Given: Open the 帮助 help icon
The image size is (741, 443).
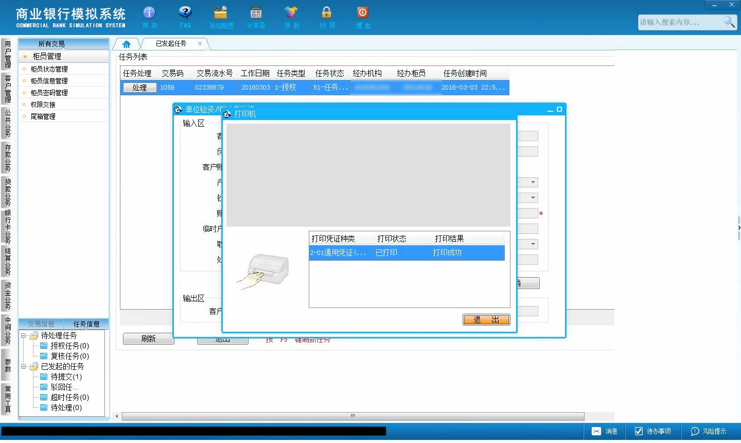Looking at the screenshot, I should tap(149, 17).
